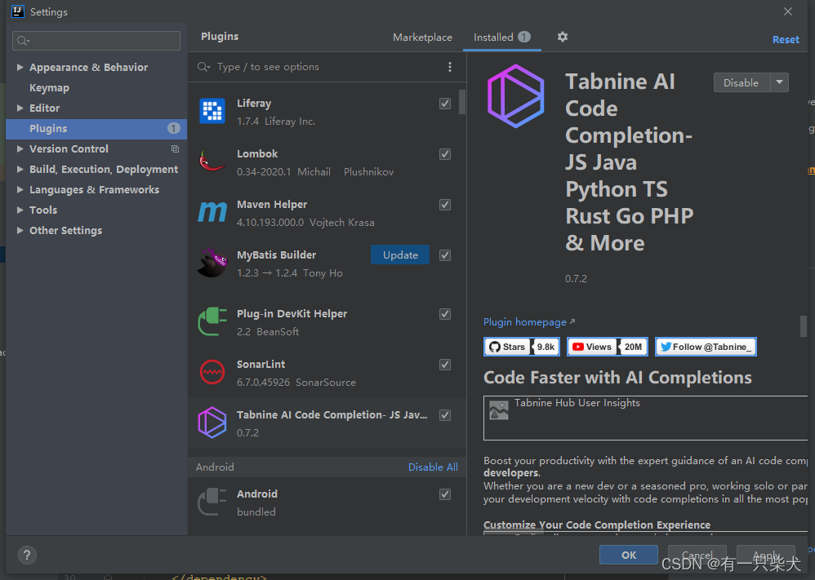Expand the Appearance & Behavior section
The image size is (815, 580).
click(20, 68)
